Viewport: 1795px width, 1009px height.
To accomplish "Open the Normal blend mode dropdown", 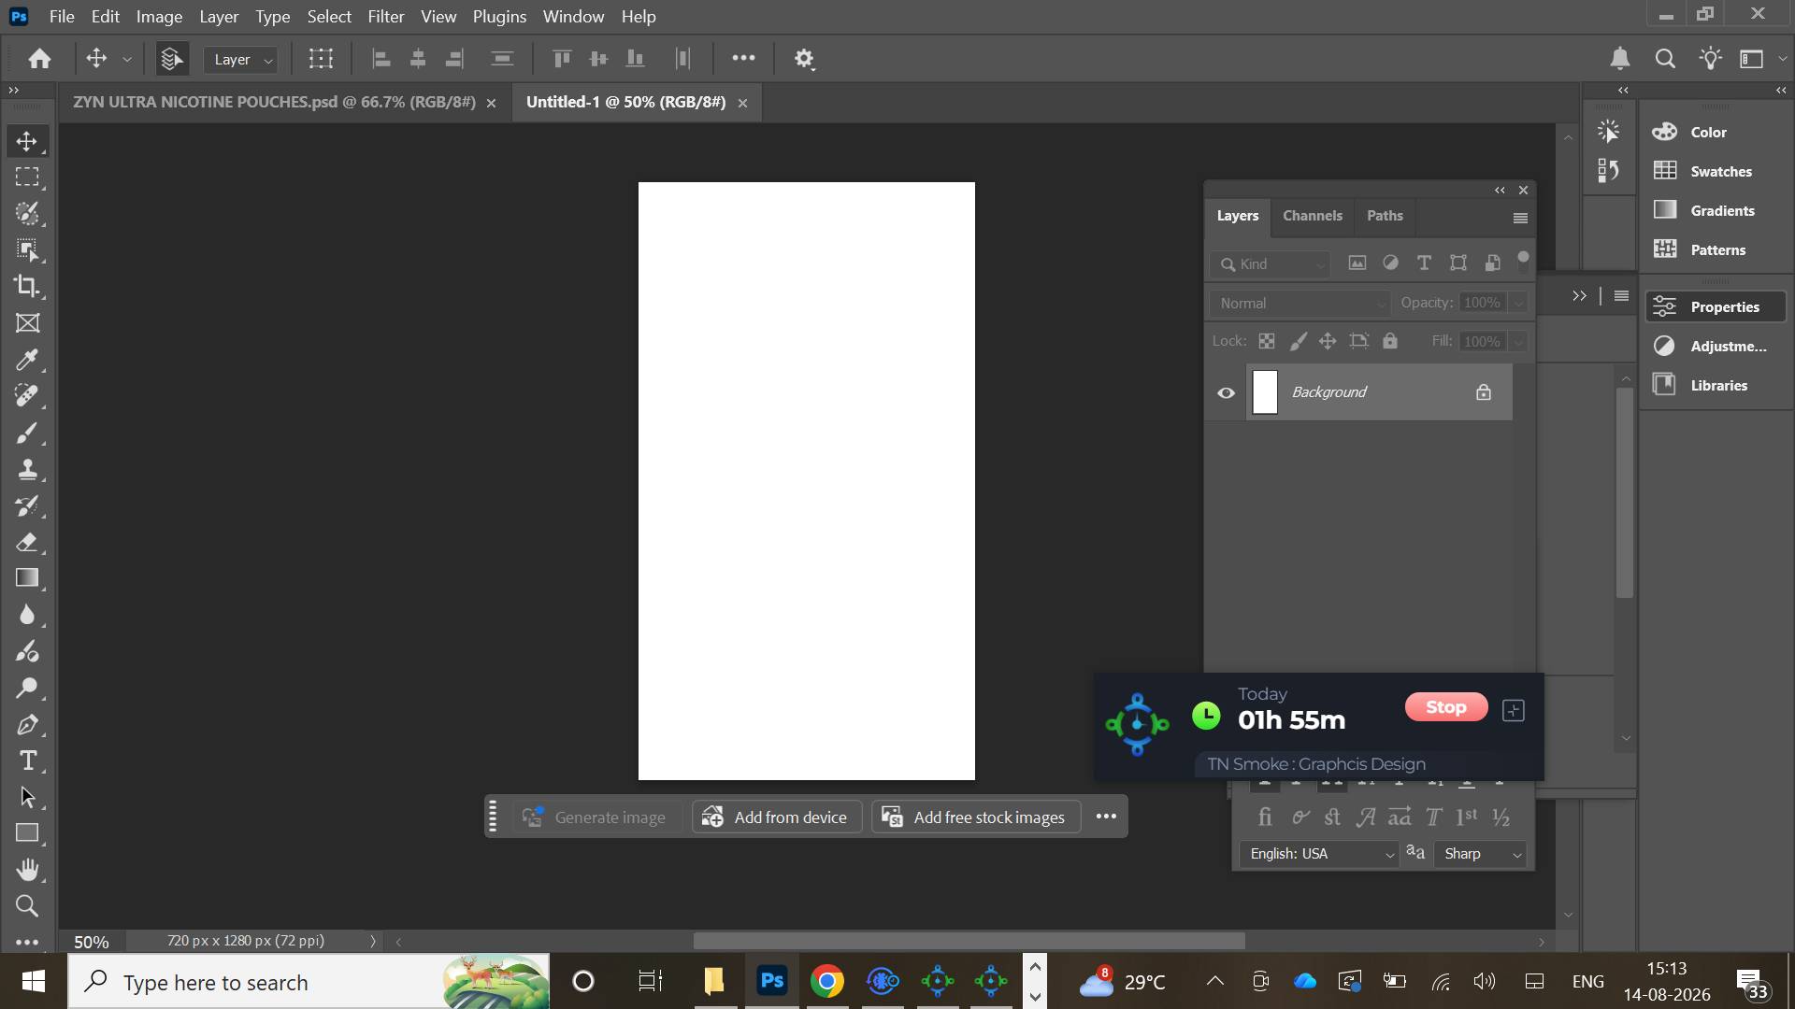I will point(1300,303).
